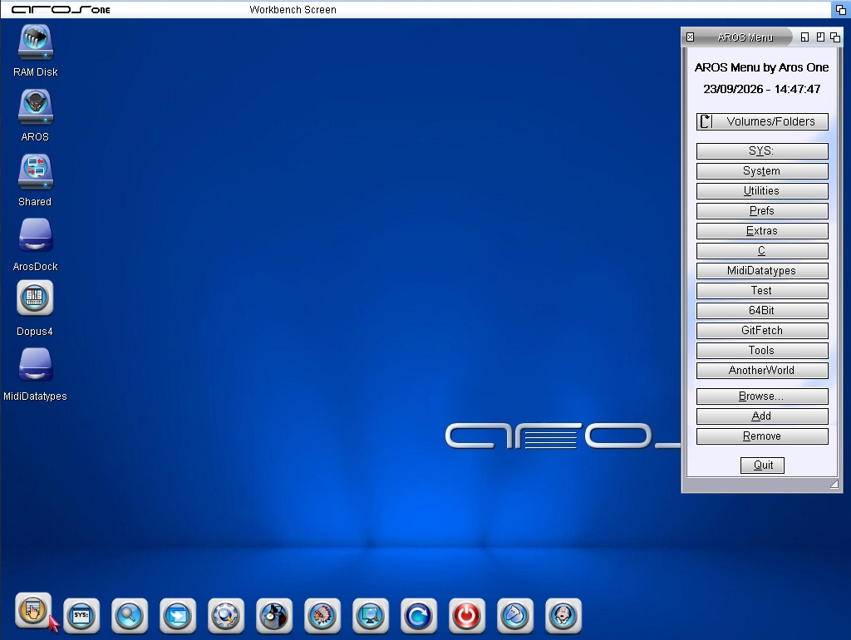Open the monitor with magnifier dock icon
851x640 pixels.
coord(371,616)
